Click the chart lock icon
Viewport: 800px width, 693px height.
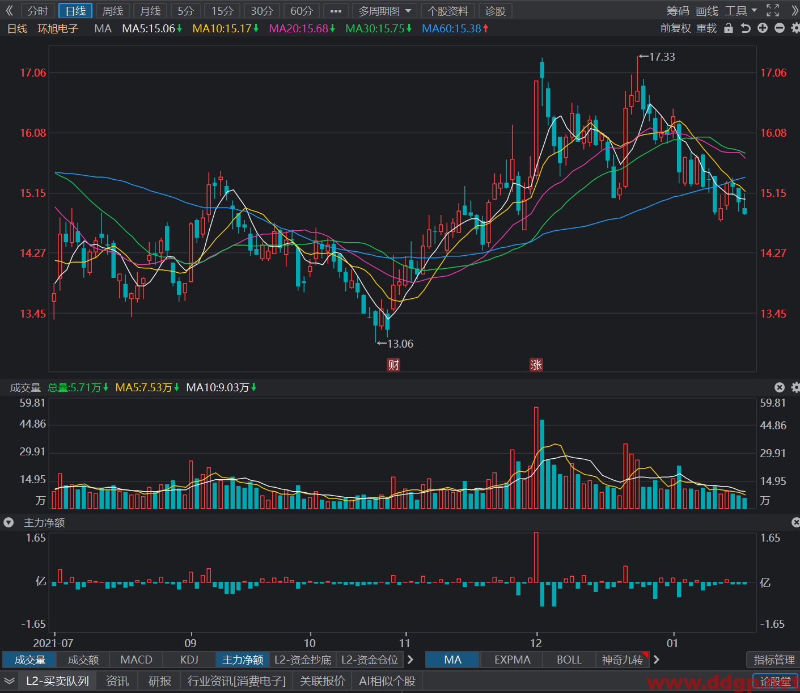729,28
